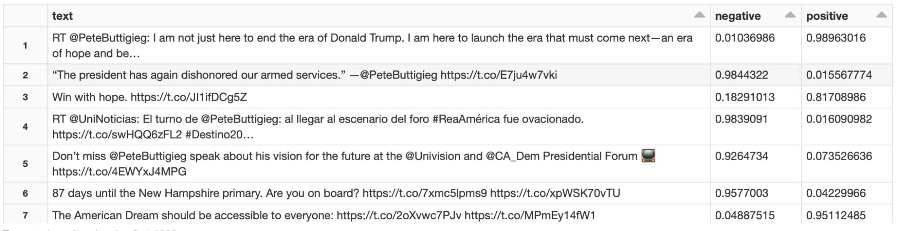
Task: Click the positive column sort arrow
Action: point(881,15)
